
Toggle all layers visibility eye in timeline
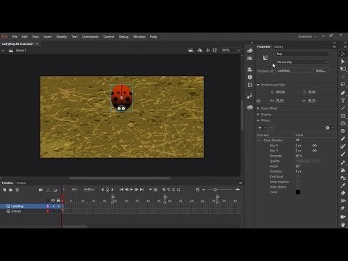click(53, 200)
